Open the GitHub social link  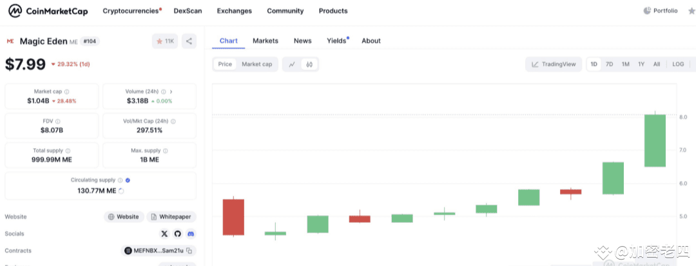tap(178, 234)
